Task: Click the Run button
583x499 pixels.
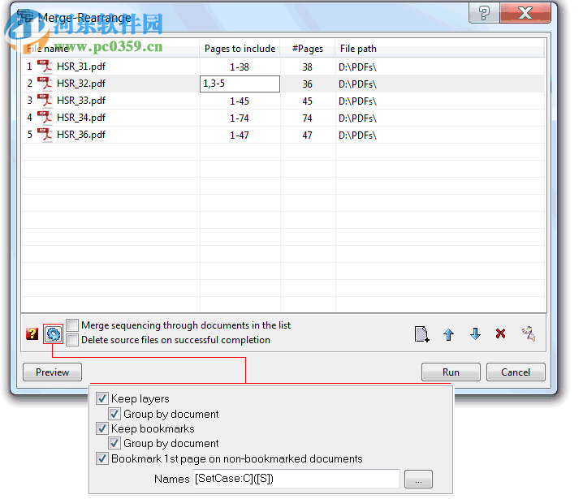Action: click(x=451, y=372)
